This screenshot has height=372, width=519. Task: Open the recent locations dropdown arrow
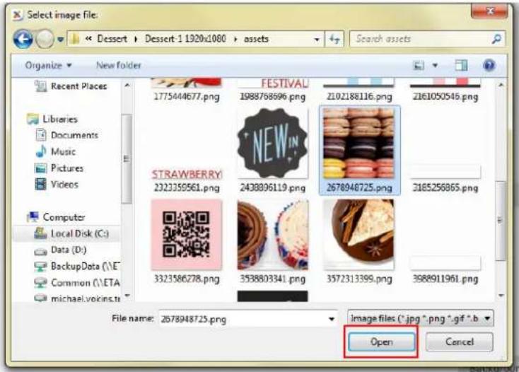click(60, 40)
